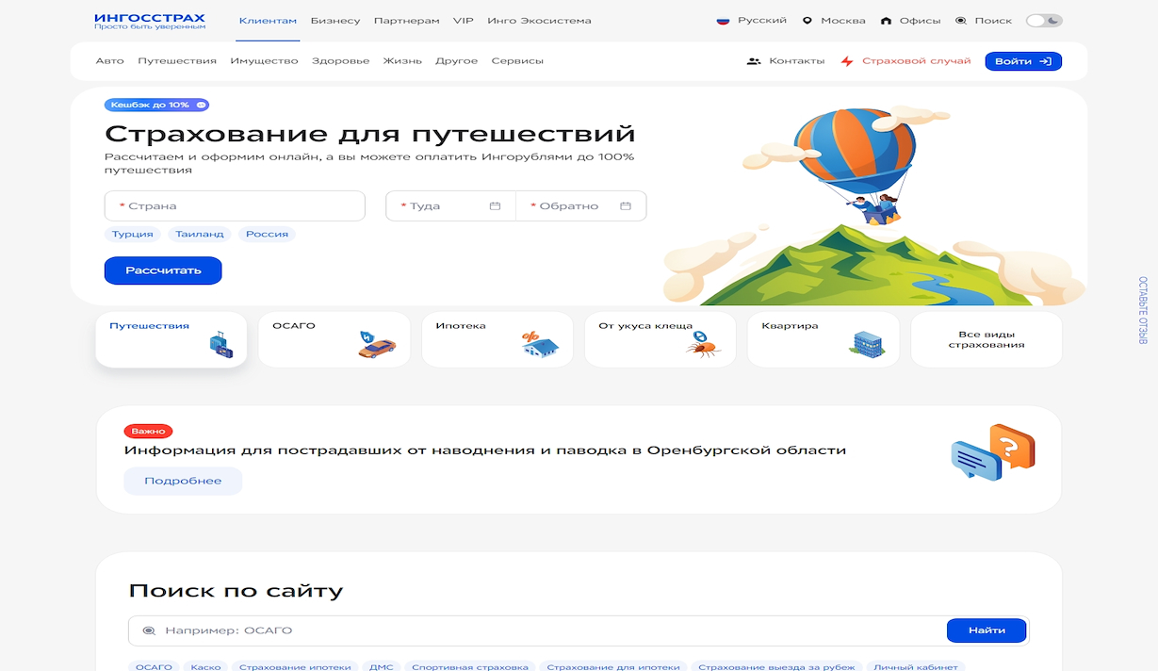The height and width of the screenshot is (671, 1158).
Task: Open Все виды страхования card
Action: tap(986, 339)
